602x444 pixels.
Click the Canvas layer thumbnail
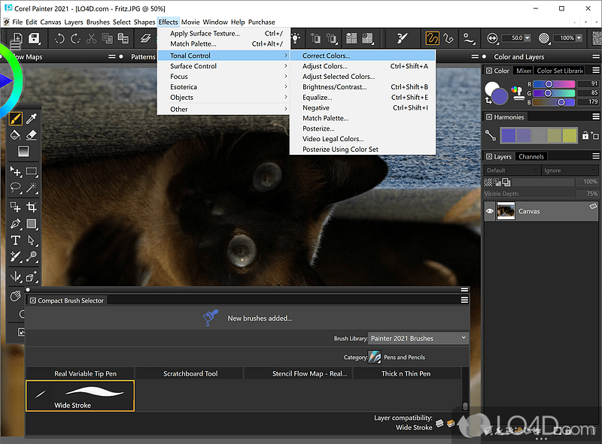click(507, 210)
